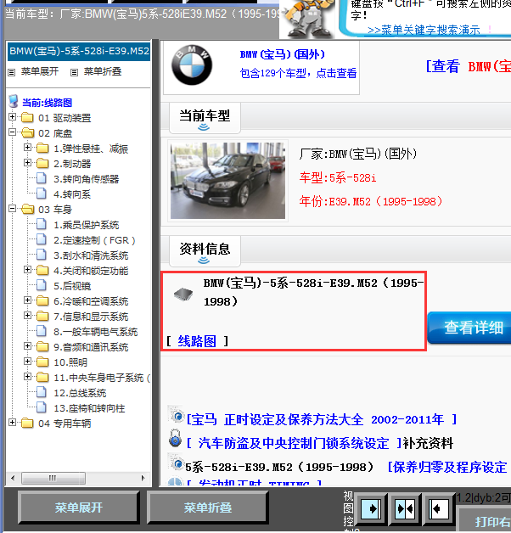Image resolution: width=511 pixels, height=533 pixels.
Task: Select 3.刮水和清洗系统 in the tree
Action: (x=91, y=255)
